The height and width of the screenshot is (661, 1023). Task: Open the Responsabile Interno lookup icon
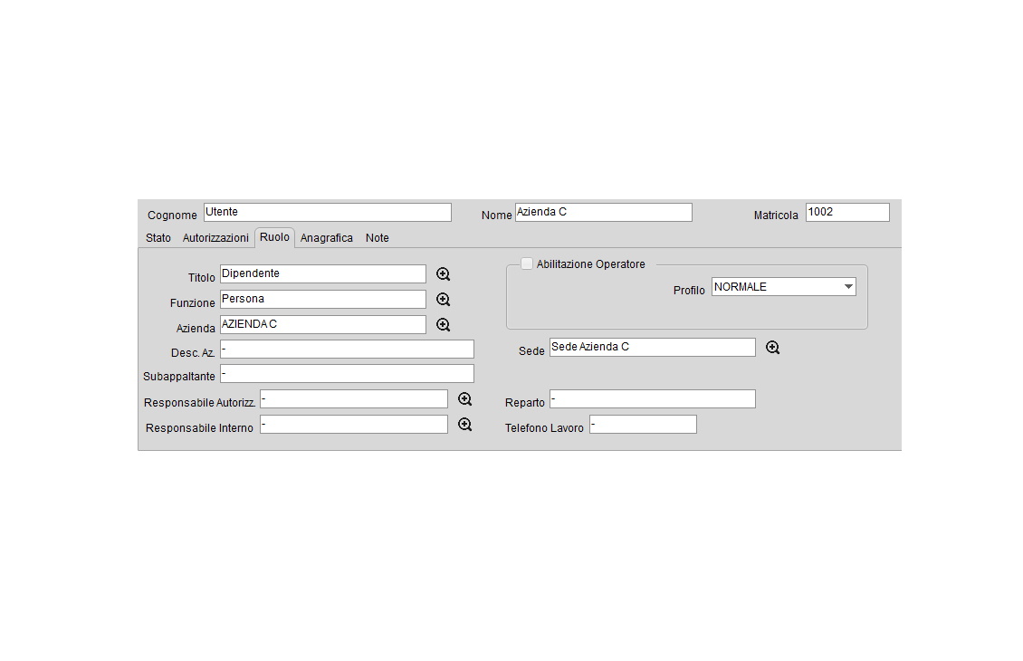point(464,425)
